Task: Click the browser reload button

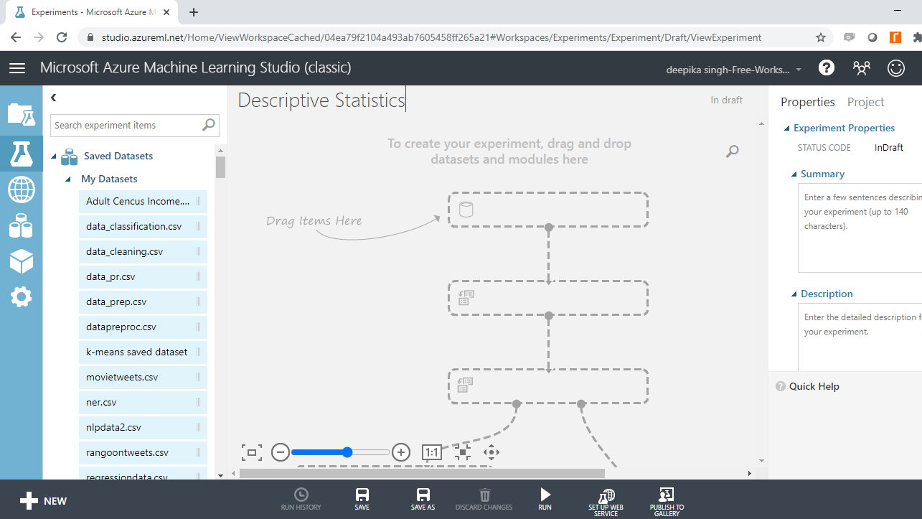Action: pos(62,37)
